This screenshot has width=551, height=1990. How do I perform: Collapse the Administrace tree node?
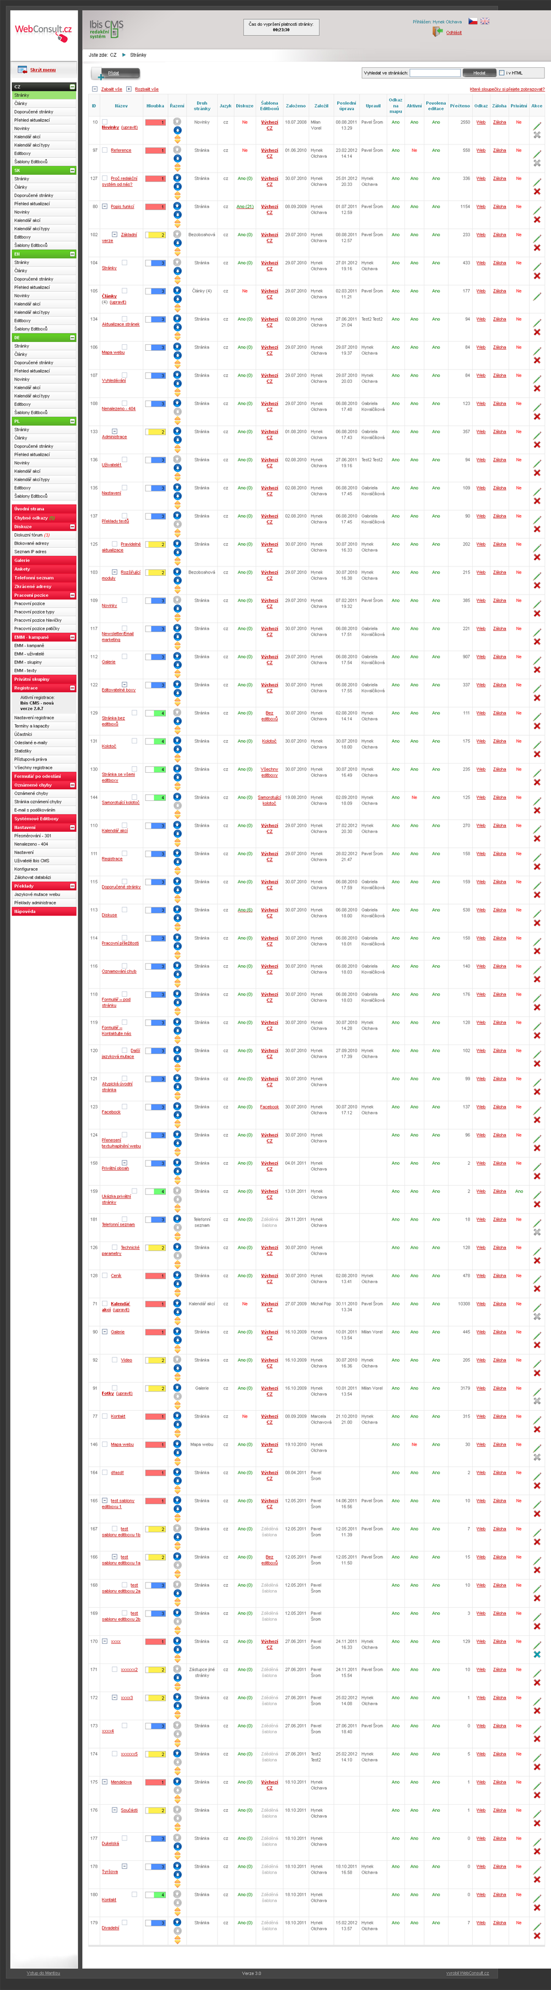point(114,431)
